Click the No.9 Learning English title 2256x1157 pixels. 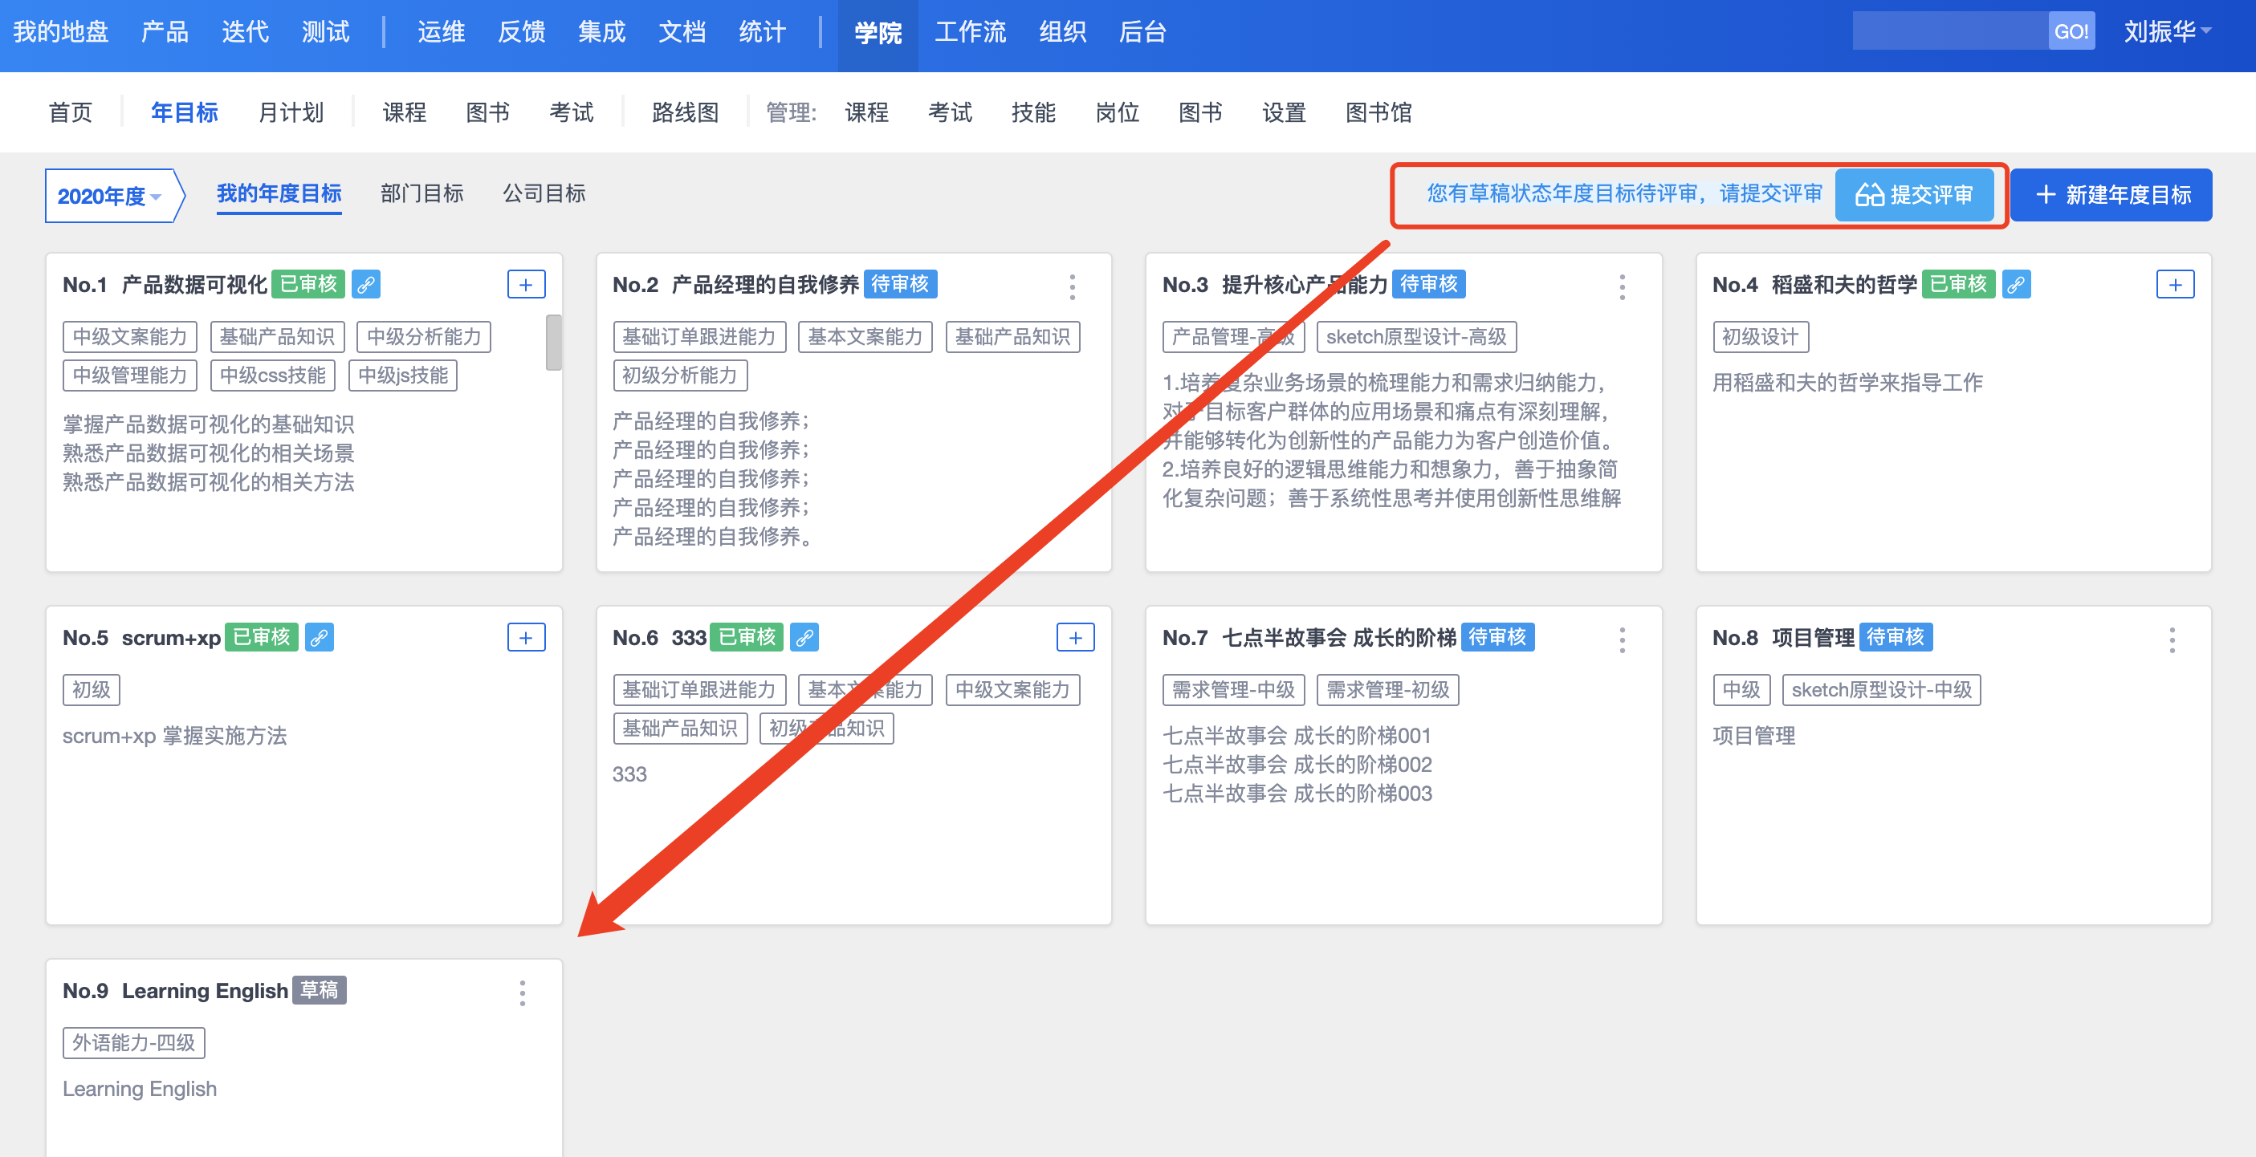(175, 991)
